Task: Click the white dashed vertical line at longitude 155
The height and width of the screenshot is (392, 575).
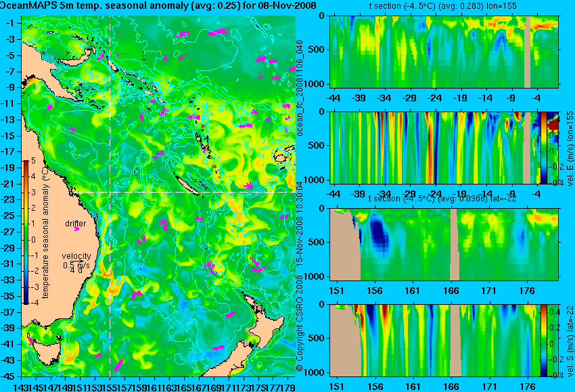Action: (110, 197)
